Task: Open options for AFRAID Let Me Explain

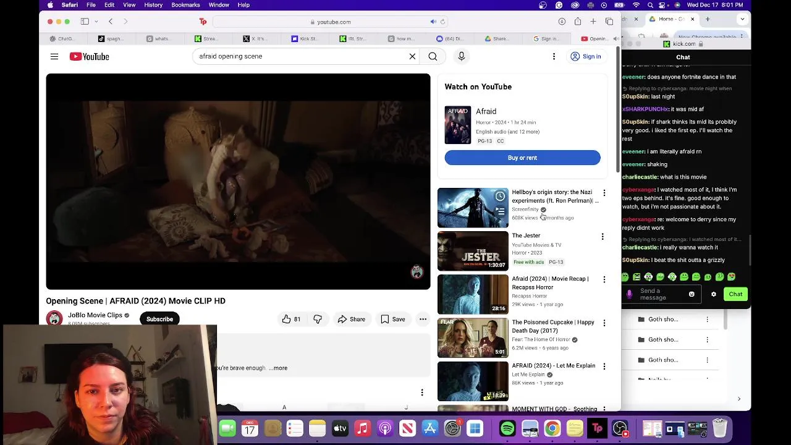Action: [x=604, y=367]
